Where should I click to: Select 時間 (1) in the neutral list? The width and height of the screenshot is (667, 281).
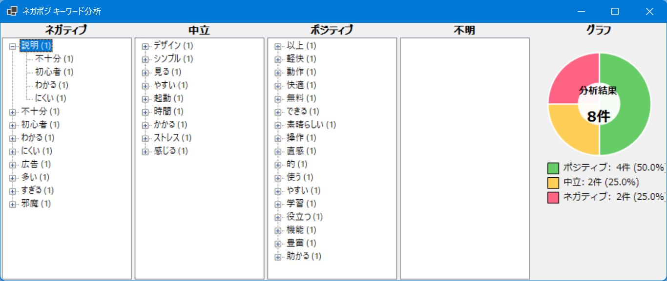click(x=168, y=112)
